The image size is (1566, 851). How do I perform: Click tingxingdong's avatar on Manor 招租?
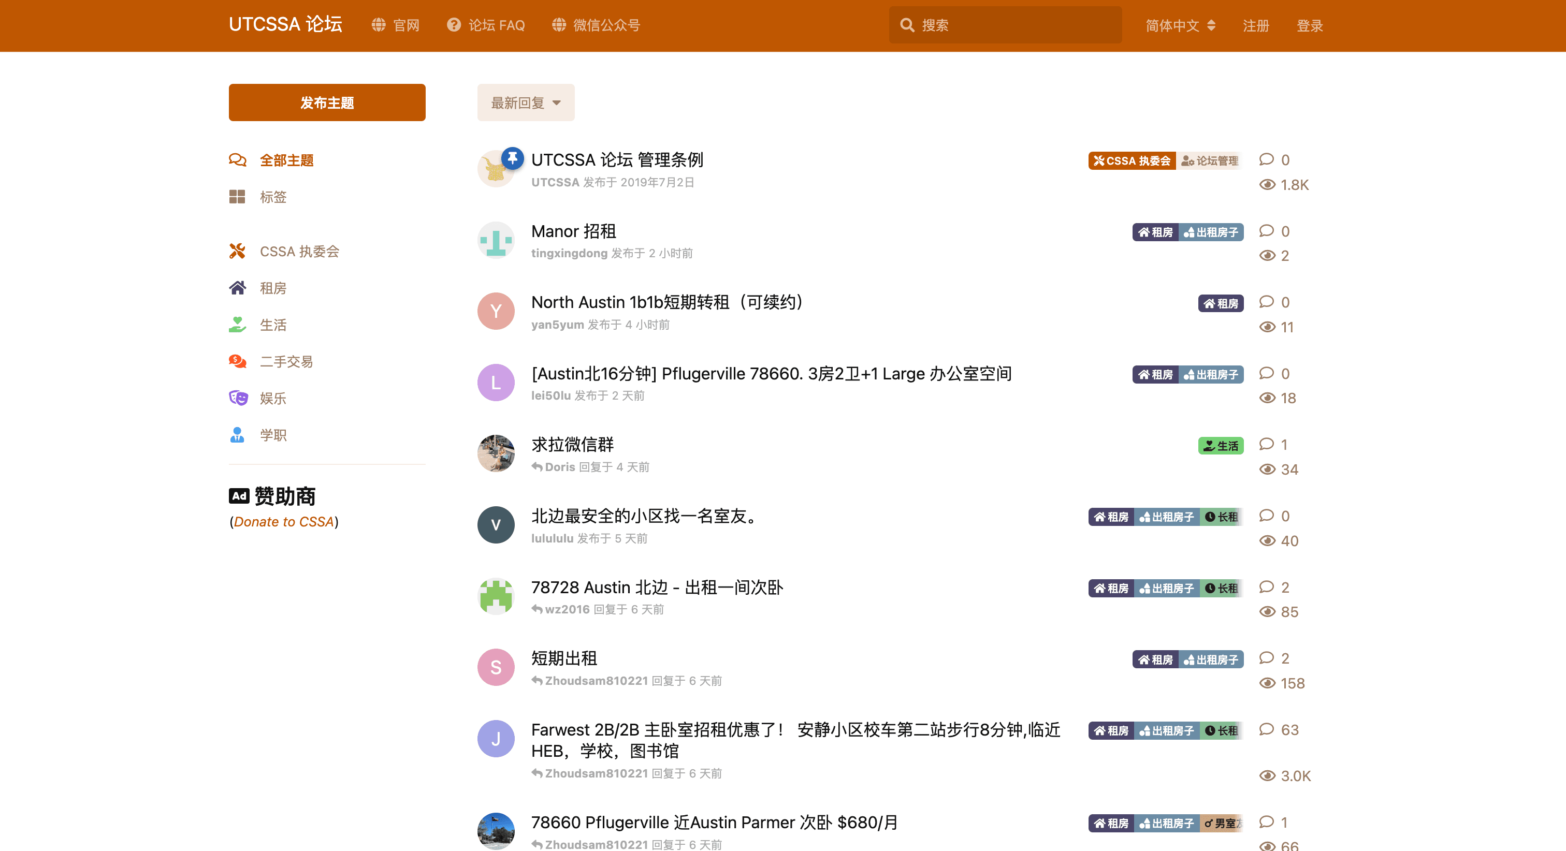[496, 240]
